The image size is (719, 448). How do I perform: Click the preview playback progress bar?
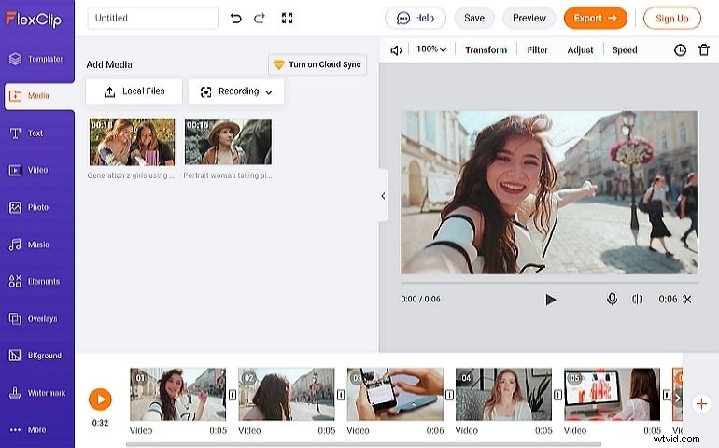point(549,282)
